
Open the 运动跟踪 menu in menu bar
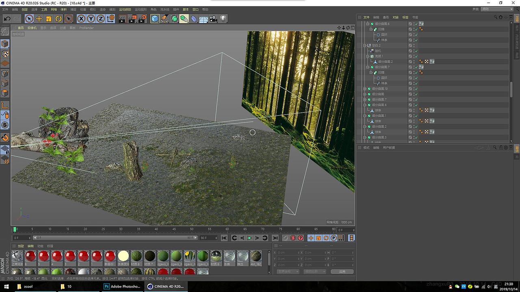coord(125,9)
